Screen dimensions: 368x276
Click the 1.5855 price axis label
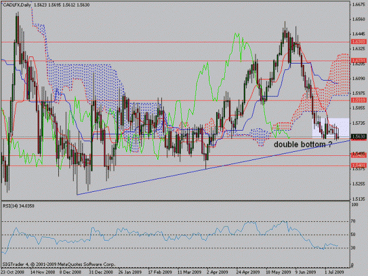coord(359,108)
